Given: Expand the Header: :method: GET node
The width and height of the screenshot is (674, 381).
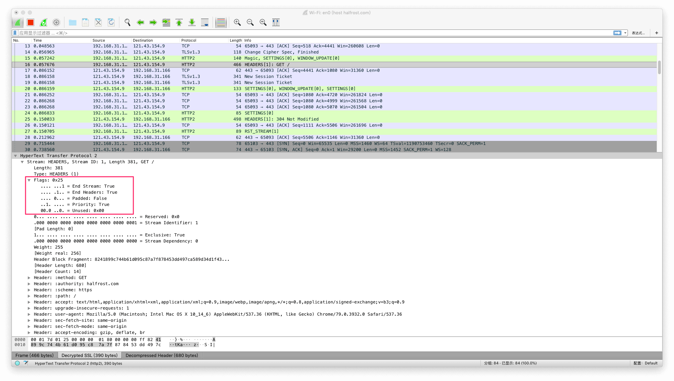Looking at the screenshot, I should 29,278.
